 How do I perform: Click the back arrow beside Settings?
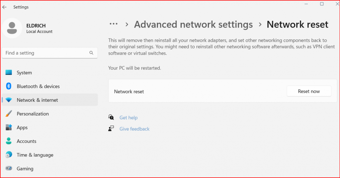(4, 7)
